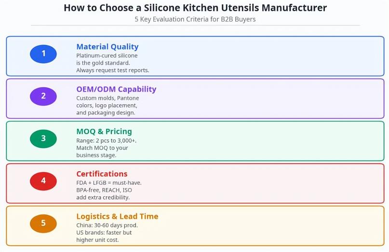The width and height of the screenshot is (389, 252).
Task: Click the MOQ & Pricing heading
Action: pyautogui.click(x=104, y=131)
